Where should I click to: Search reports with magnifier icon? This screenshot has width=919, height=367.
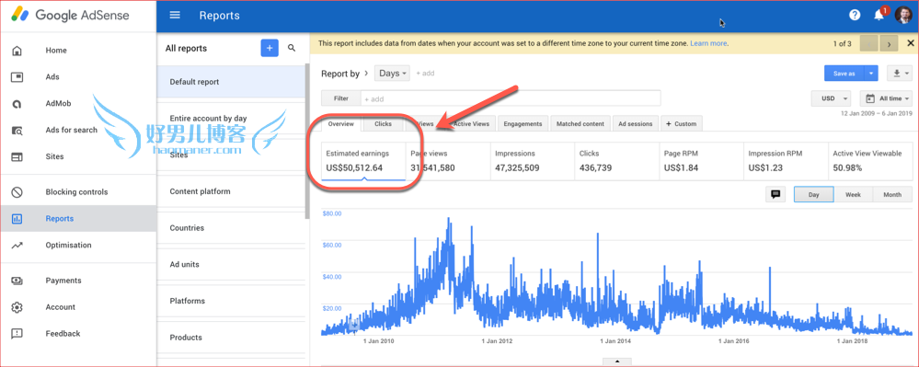tap(292, 48)
